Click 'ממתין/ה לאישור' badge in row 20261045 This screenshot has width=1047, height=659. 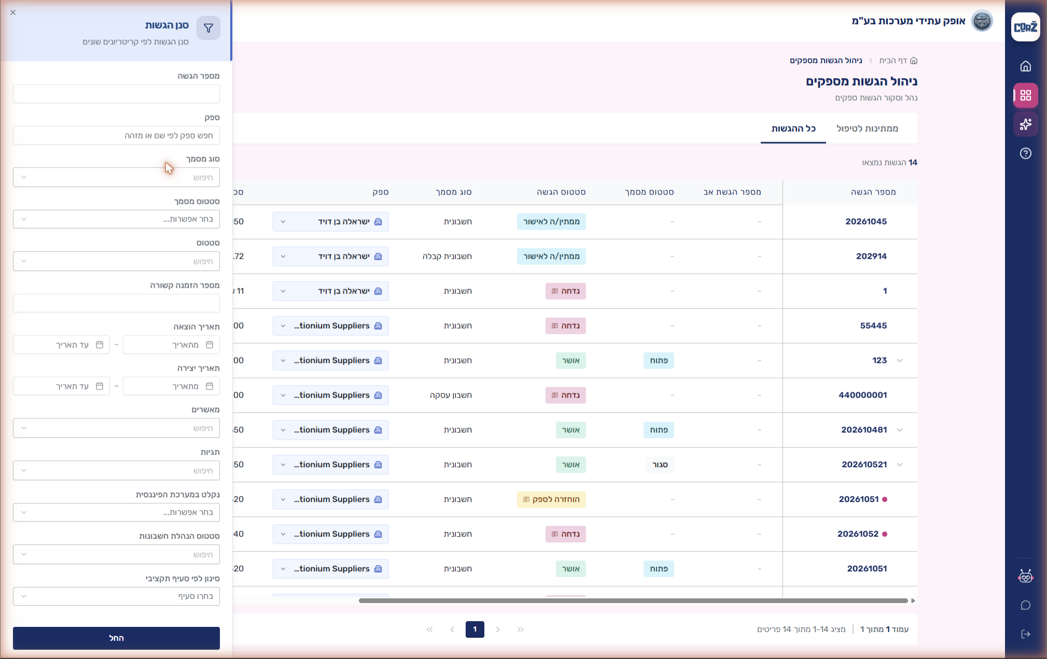click(x=551, y=222)
